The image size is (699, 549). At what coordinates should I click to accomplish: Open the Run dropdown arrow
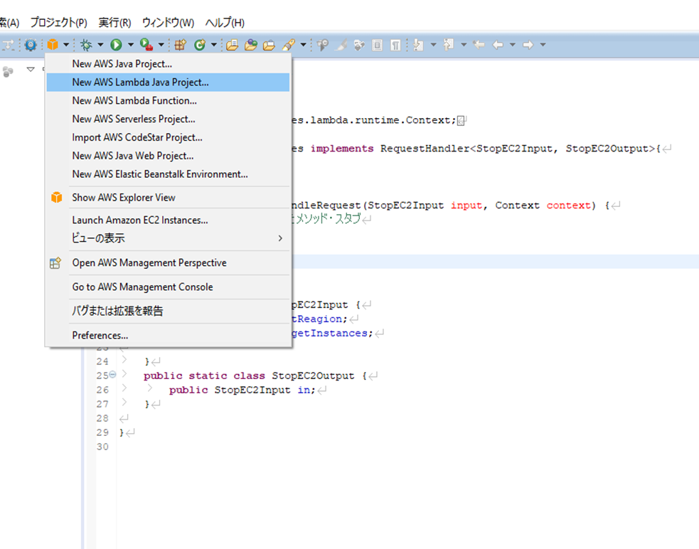tap(131, 45)
